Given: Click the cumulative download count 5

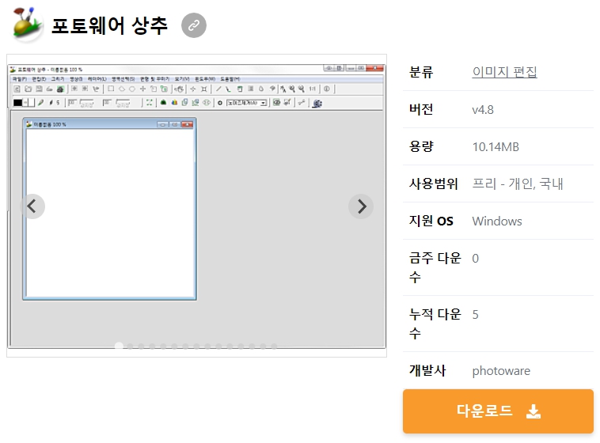Looking at the screenshot, I should click(x=475, y=315).
